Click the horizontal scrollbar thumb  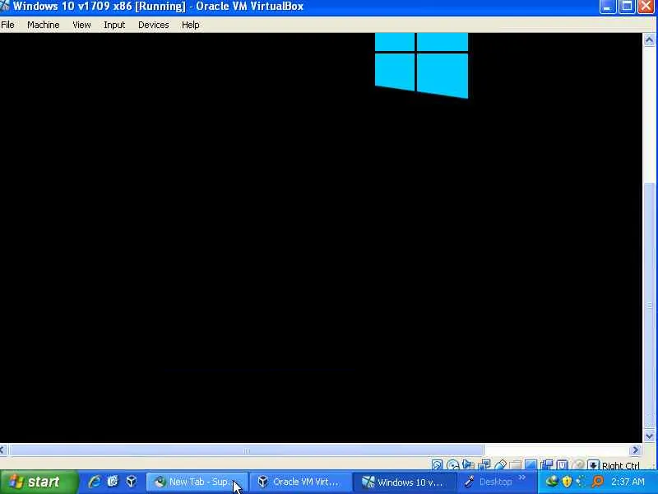tap(246, 450)
